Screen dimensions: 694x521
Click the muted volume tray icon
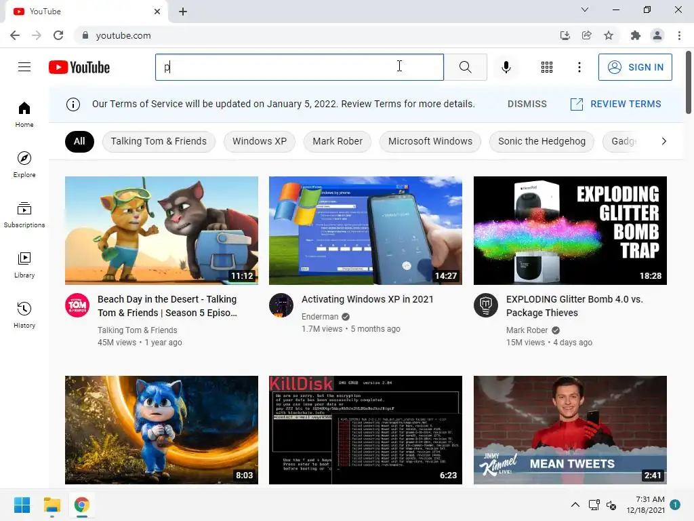[x=611, y=505]
